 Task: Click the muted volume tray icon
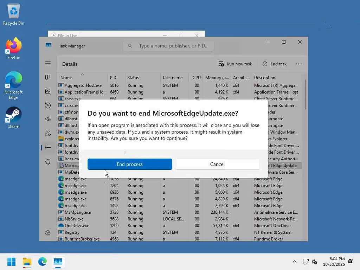(315, 262)
